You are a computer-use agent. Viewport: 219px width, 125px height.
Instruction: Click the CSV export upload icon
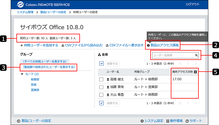(107, 45)
